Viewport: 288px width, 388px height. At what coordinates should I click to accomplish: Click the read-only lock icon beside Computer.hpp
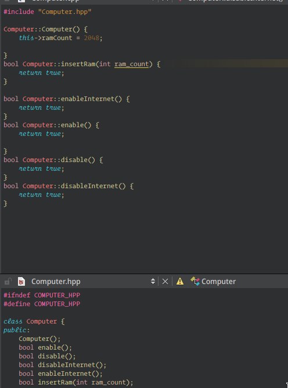click(x=8, y=281)
